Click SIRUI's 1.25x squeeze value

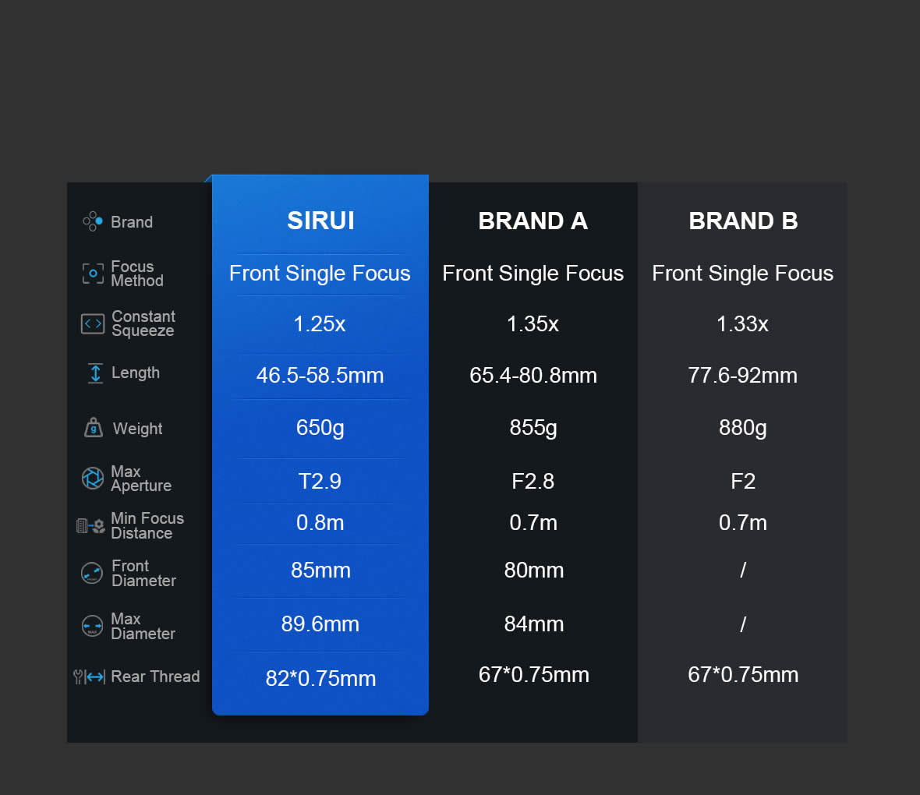[320, 323]
